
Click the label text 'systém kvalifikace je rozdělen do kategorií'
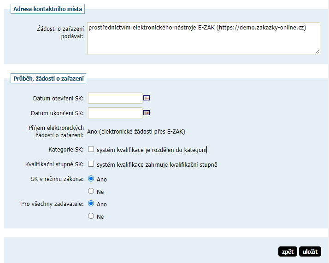pyautogui.click(x=152, y=150)
